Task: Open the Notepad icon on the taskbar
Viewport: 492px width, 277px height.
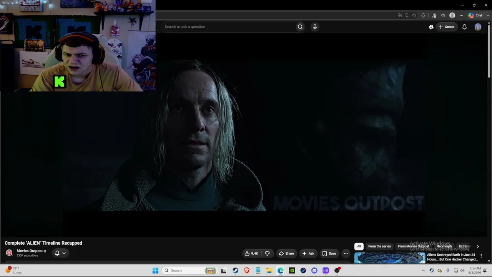Action: 258,270
